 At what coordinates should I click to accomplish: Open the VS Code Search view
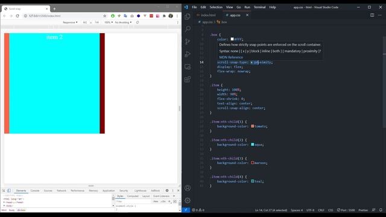coord(188,29)
